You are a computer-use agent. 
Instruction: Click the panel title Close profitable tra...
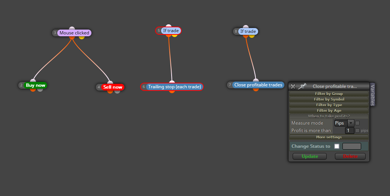[335, 86]
